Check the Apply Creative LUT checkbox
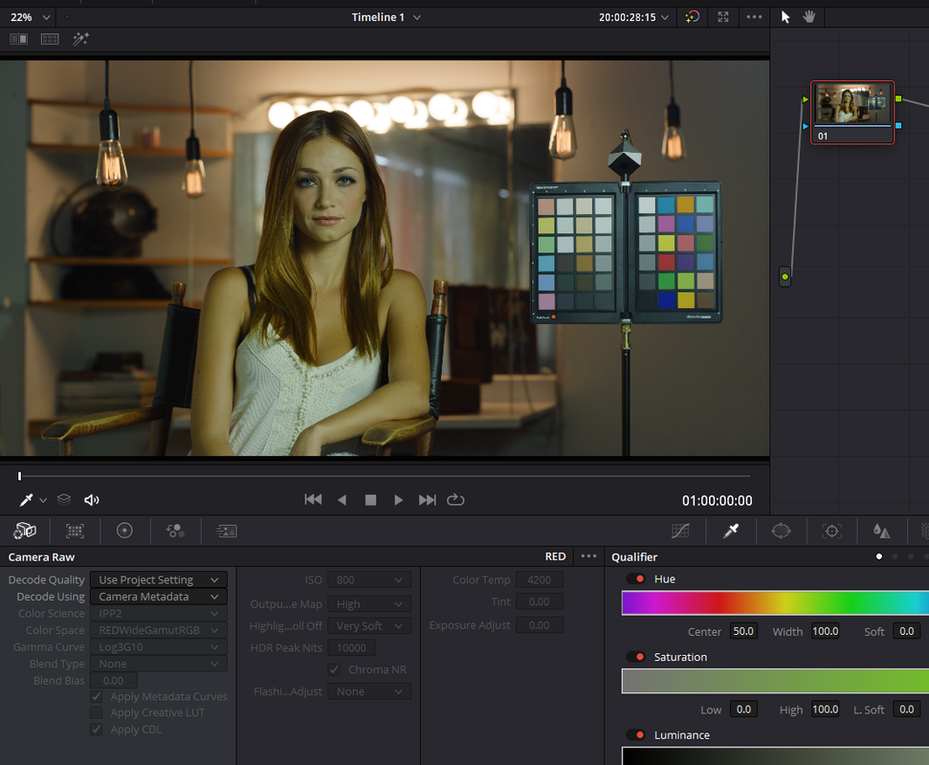 pyautogui.click(x=97, y=713)
